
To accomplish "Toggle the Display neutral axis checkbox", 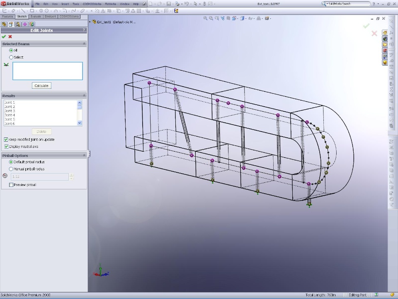I will [x=6, y=147].
